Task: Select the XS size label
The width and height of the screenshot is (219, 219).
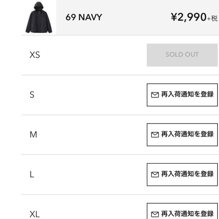Action: point(35,55)
